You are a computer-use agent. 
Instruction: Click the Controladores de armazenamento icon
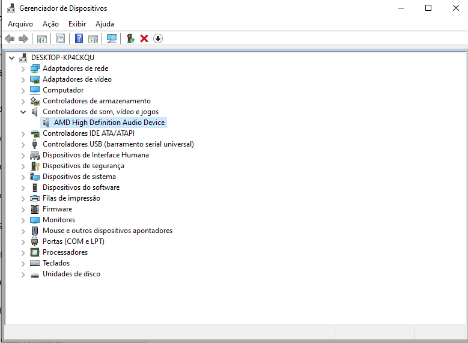click(x=35, y=101)
